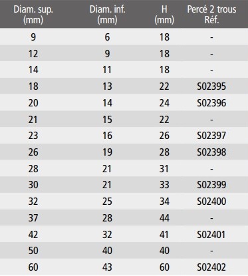Click the upper diameter value 50

[x=33, y=251]
